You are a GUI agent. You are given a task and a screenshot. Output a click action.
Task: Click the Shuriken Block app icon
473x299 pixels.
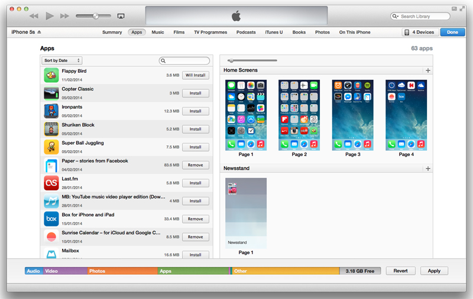(x=51, y=129)
